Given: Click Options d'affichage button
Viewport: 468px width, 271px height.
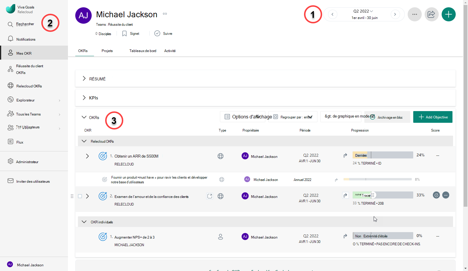Looking at the screenshot, I should pos(242,117).
